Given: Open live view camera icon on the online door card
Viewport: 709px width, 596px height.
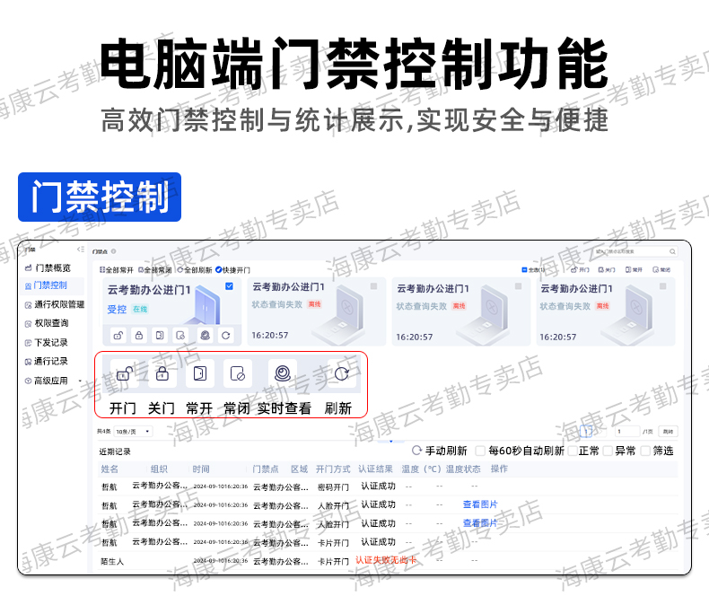Looking at the screenshot, I should pos(206,336).
